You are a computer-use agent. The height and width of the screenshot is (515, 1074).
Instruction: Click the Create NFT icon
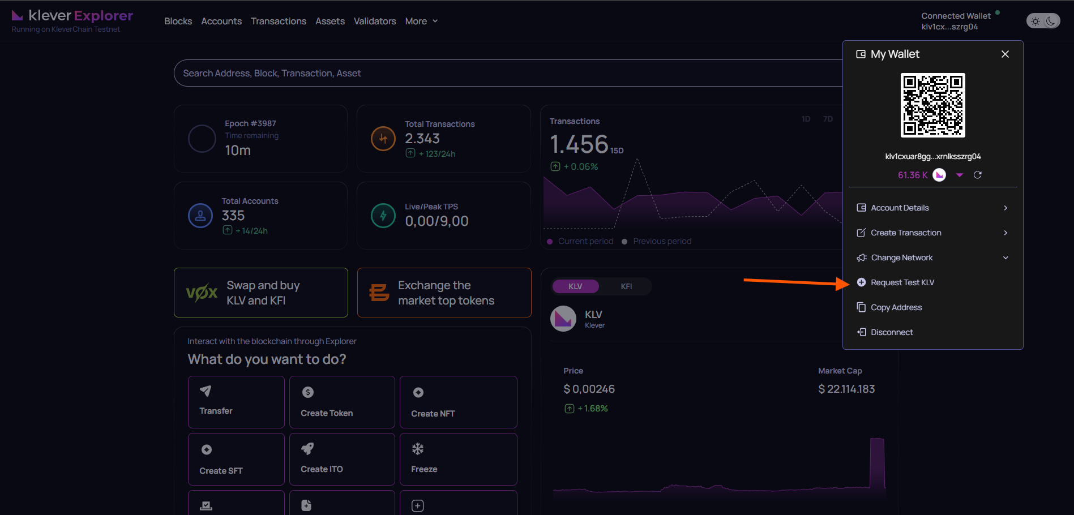pos(418,392)
